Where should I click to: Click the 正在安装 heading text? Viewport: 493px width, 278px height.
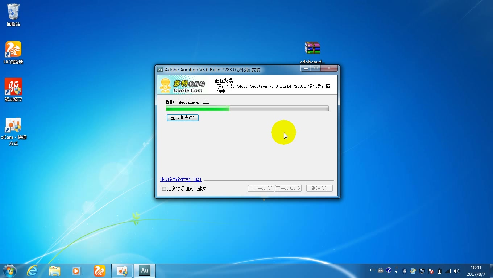point(224,80)
